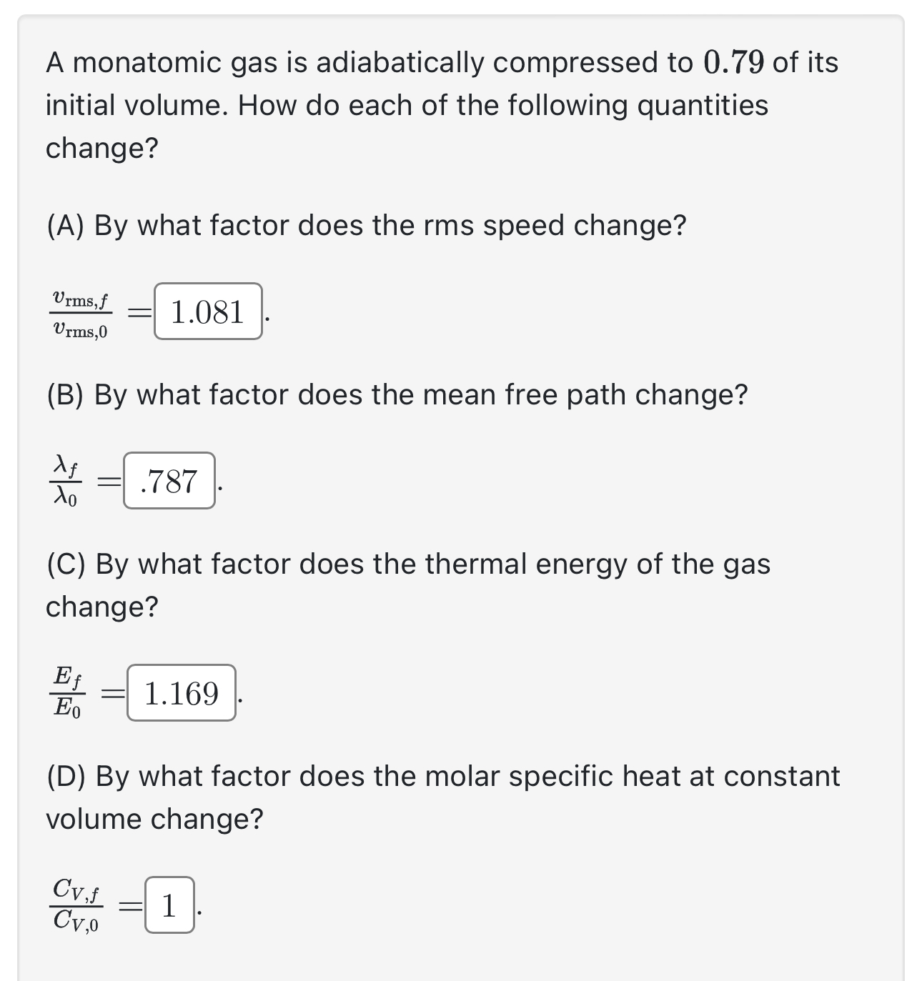Click the answer box containing 1.081

[208, 312]
